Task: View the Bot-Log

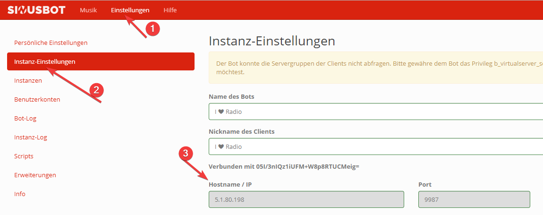Action: pos(25,118)
